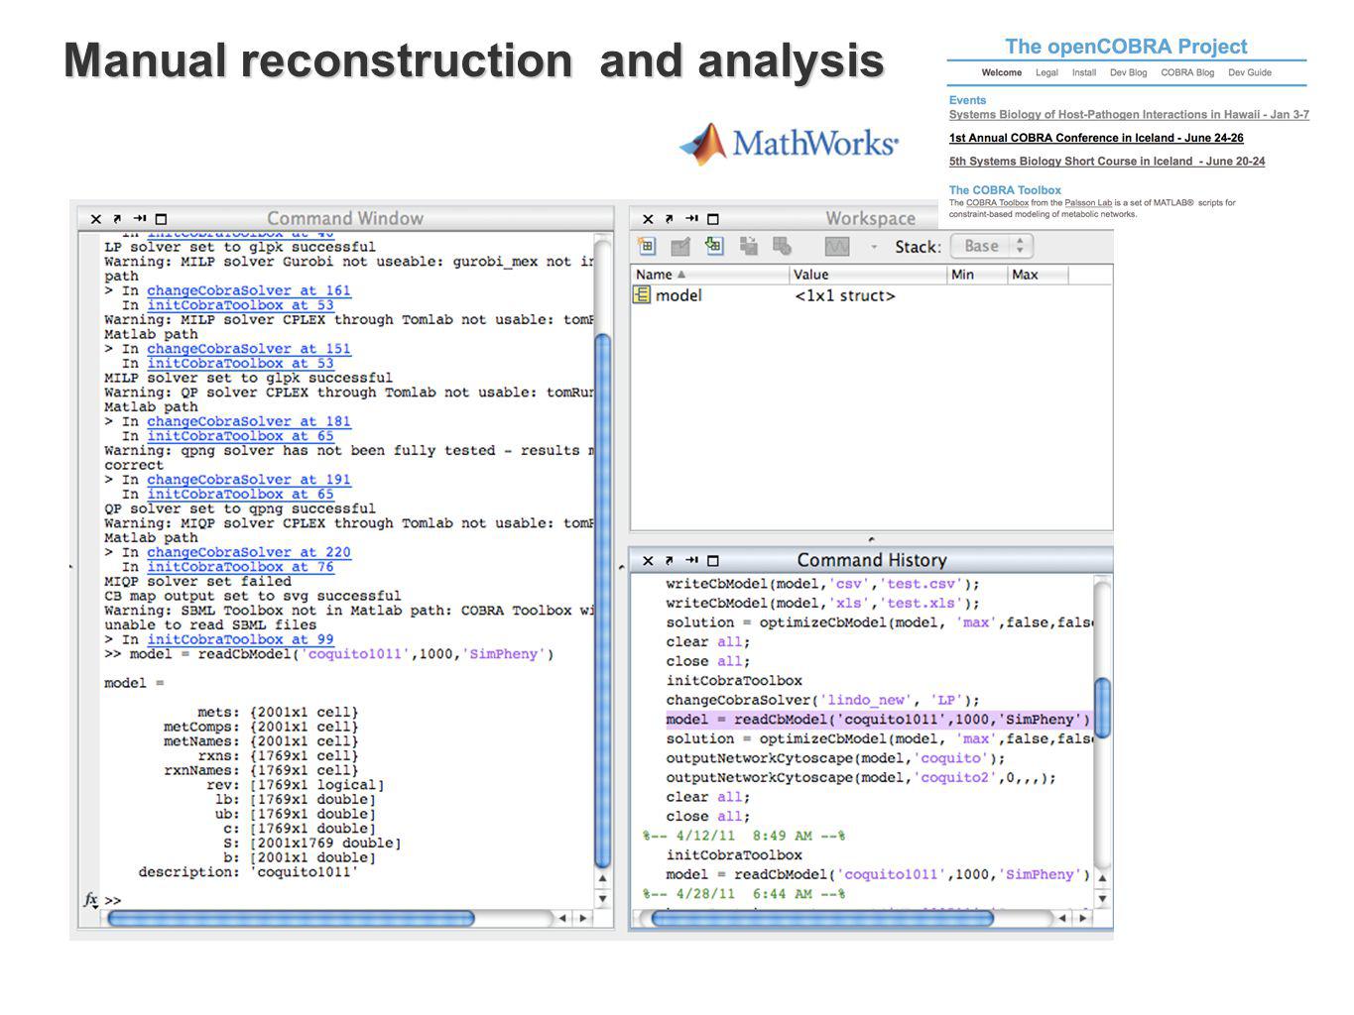The image size is (1354, 1015).
Task: Click the Min column header
Action: pos(977,275)
